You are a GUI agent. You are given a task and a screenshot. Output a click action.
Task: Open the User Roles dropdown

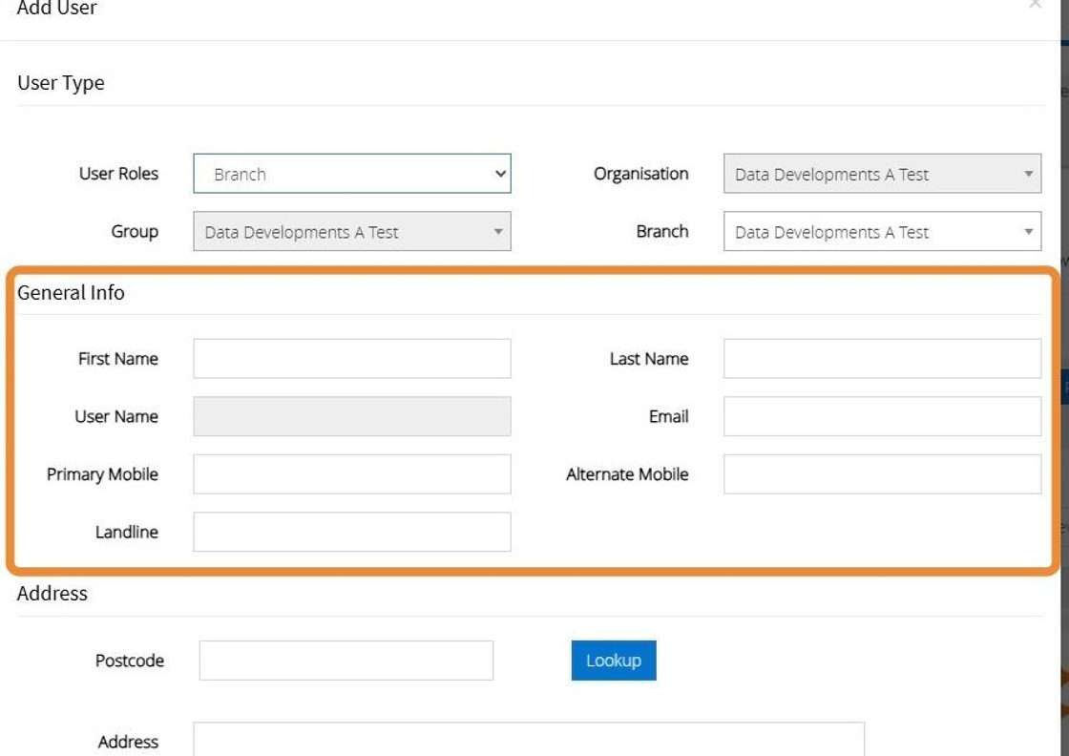pyautogui.click(x=351, y=175)
